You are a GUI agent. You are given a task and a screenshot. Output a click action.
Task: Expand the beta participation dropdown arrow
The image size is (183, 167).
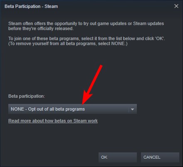(133, 109)
